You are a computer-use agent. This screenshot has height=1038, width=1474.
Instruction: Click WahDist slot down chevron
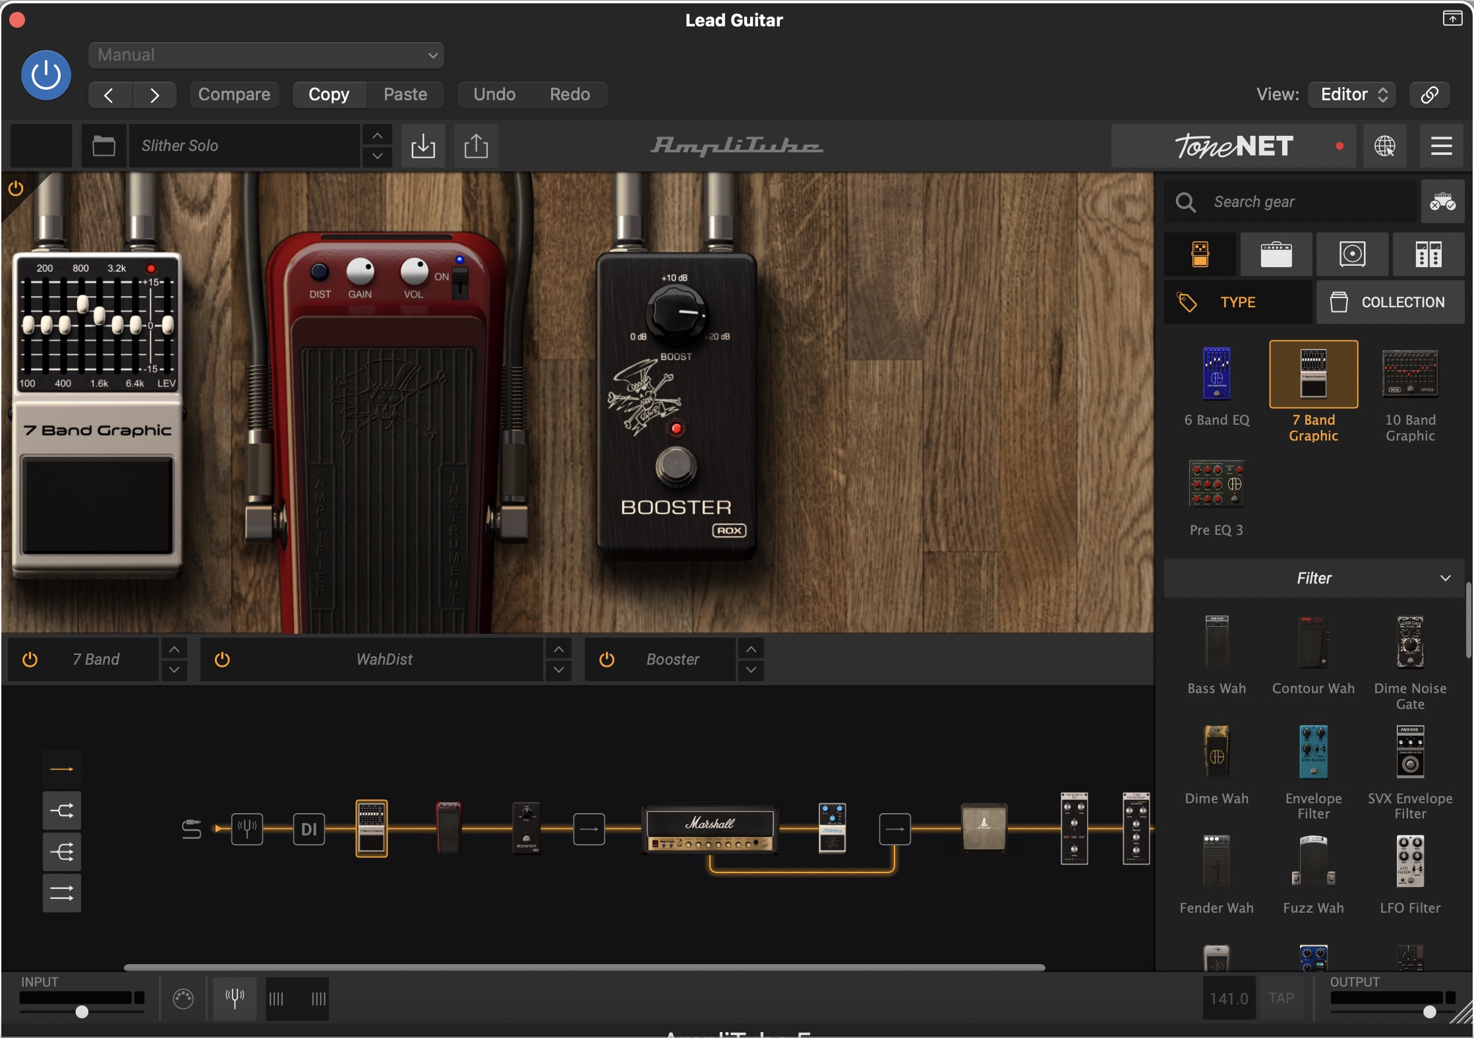pyautogui.click(x=558, y=669)
